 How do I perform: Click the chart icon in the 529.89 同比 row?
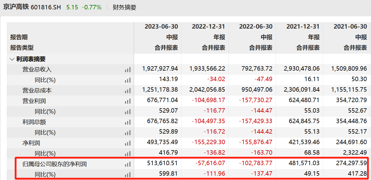pos(127,132)
